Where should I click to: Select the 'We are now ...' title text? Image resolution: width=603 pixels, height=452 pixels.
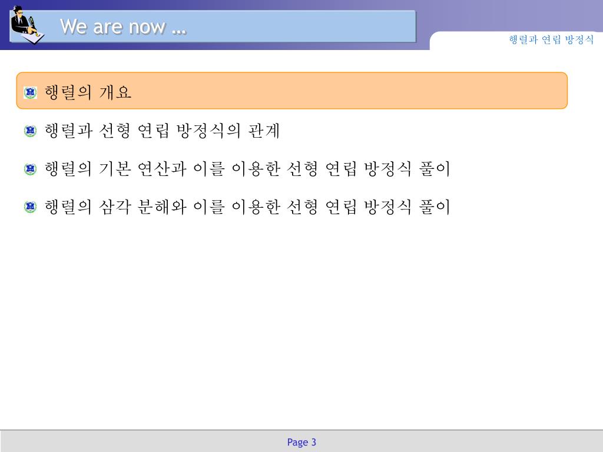[124, 27]
